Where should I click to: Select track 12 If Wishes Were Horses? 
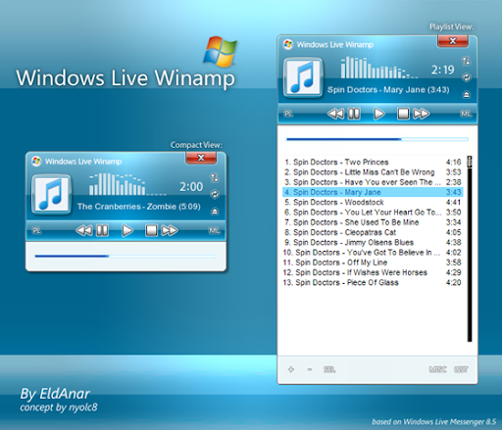[373, 272]
